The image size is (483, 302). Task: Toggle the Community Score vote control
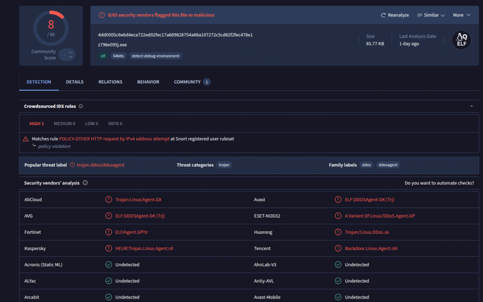coord(67,55)
